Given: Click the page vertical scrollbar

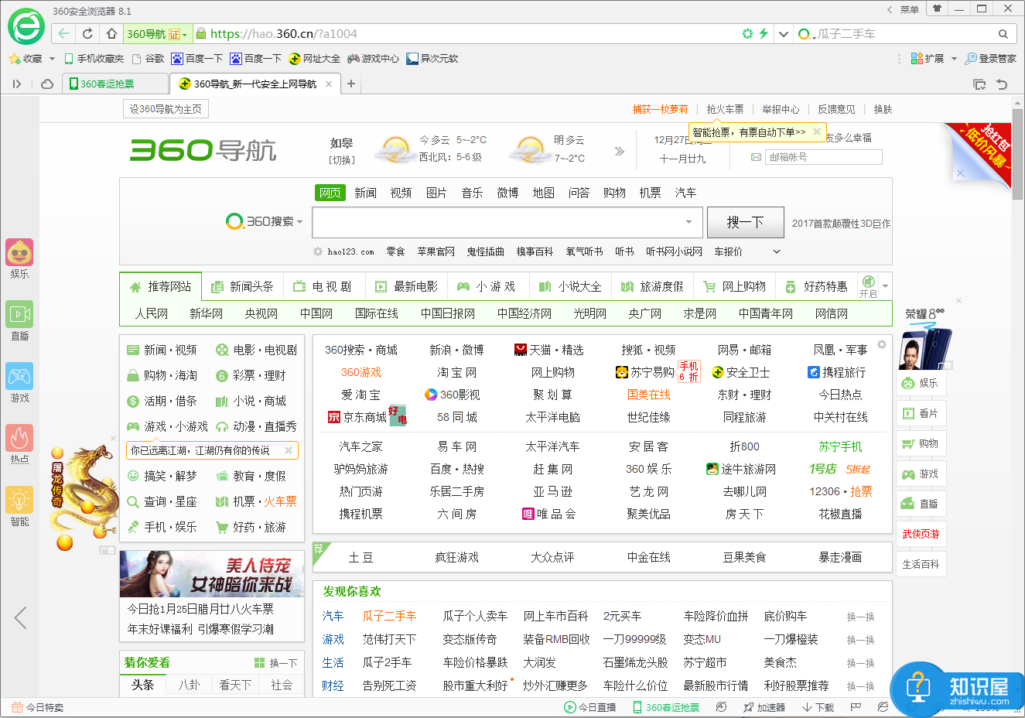Looking at the screenshot, I should (1017, 155).
